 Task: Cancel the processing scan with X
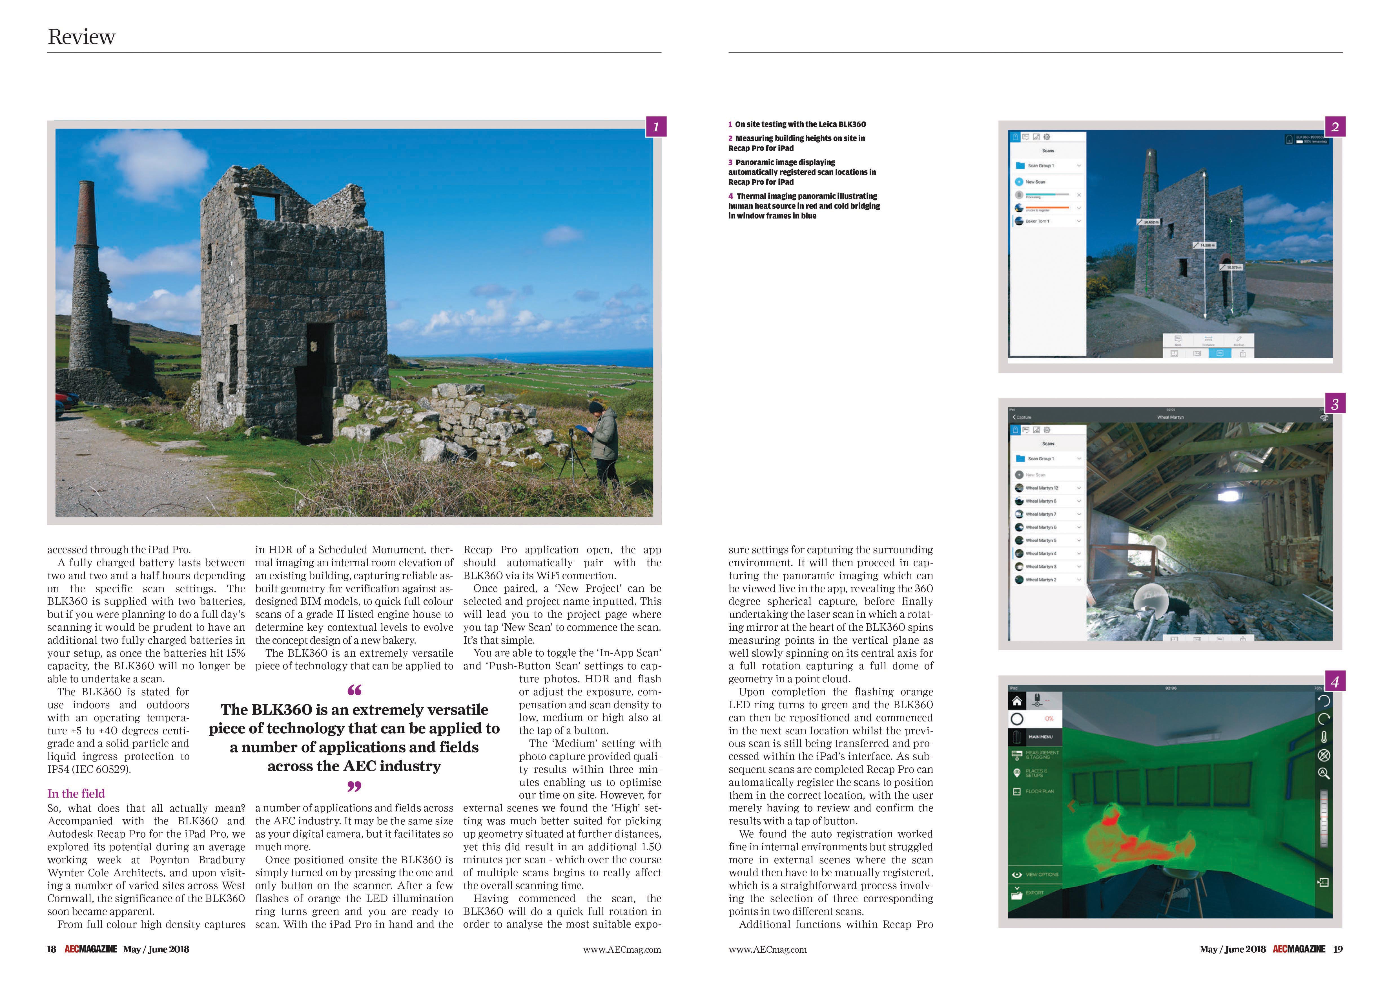click(x=1078, y=195)
